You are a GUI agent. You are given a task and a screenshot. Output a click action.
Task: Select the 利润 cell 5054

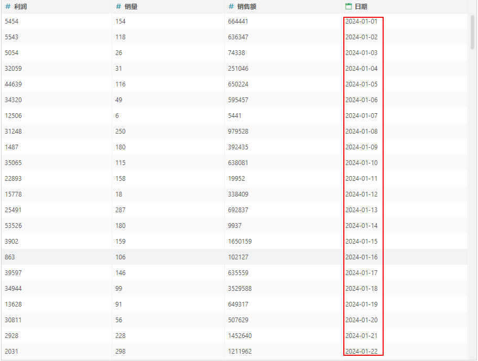point(12,53)
